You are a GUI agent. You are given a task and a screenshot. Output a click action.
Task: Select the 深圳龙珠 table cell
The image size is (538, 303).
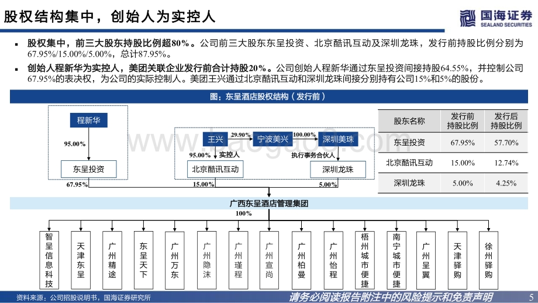pyautogui.click(x=409, y=183)
